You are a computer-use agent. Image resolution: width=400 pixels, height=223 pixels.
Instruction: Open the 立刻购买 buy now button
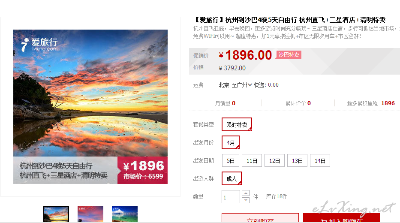260,218
